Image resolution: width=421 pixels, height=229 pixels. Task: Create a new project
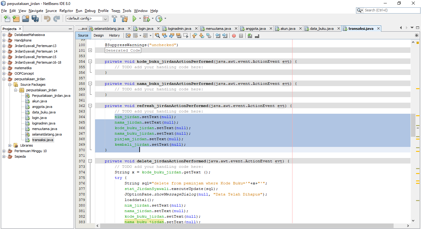point(16,19)
